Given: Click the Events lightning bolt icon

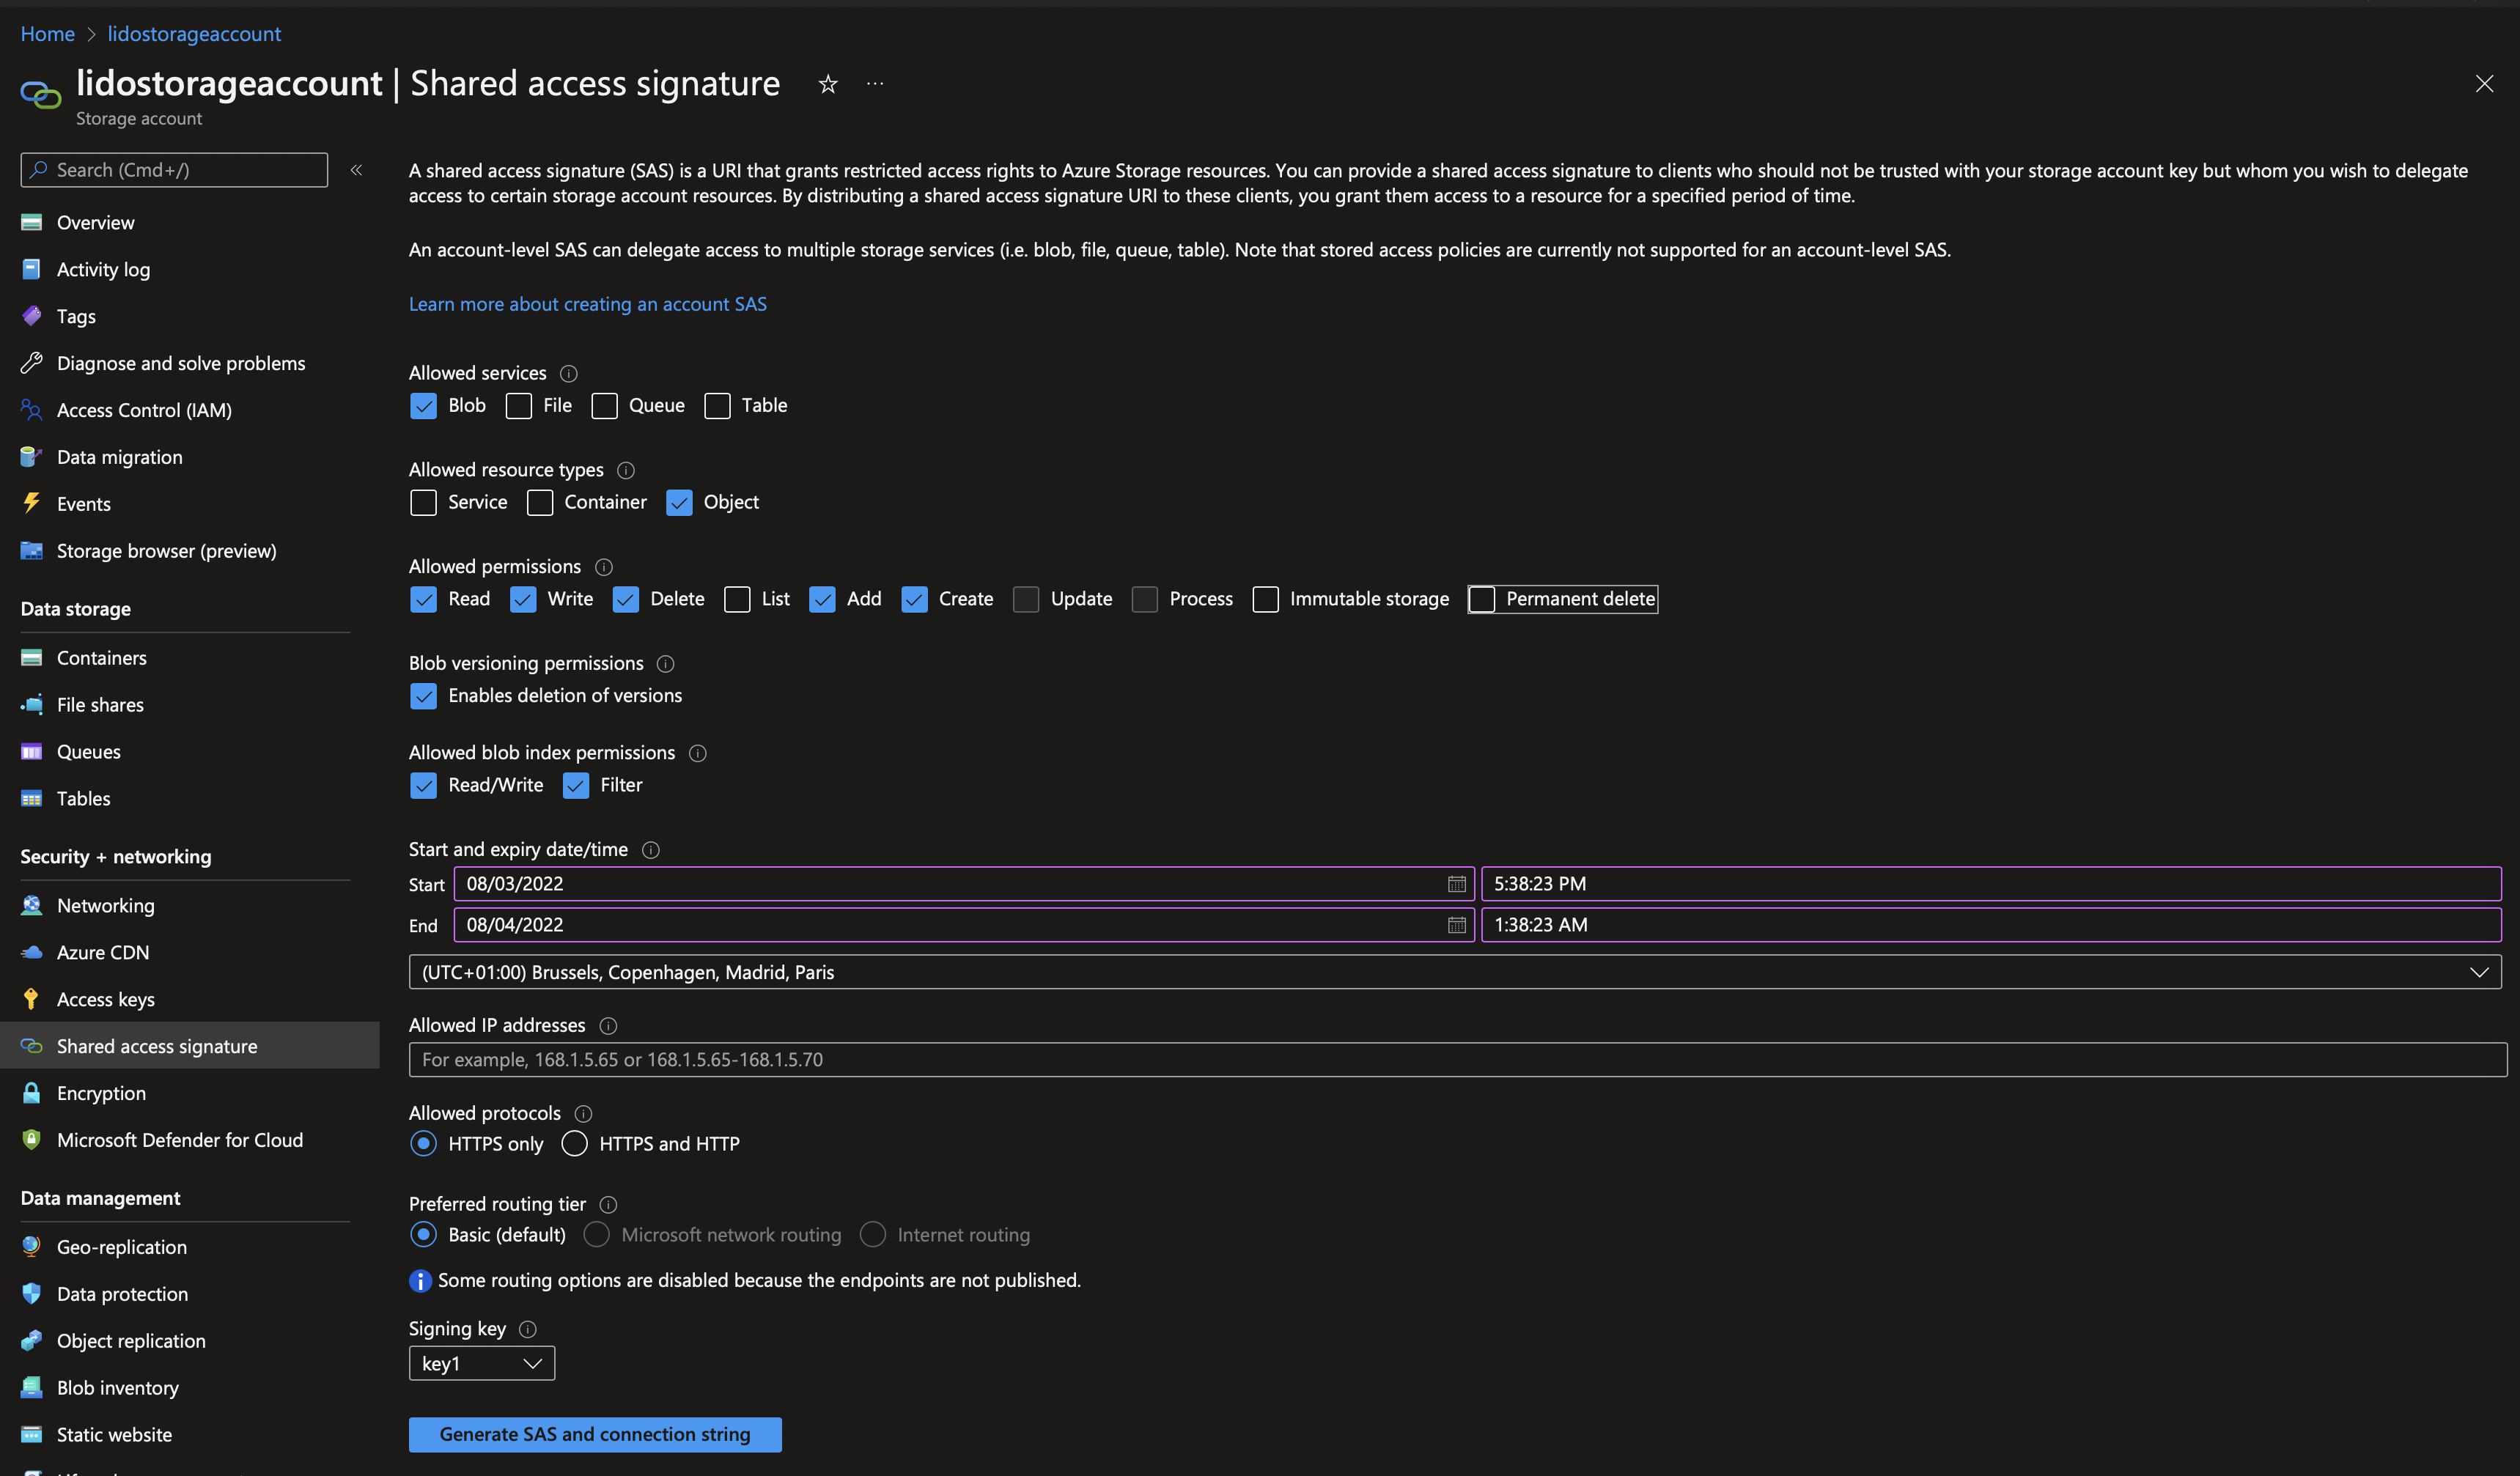Looking at the screenshot, I should (32, 504).
